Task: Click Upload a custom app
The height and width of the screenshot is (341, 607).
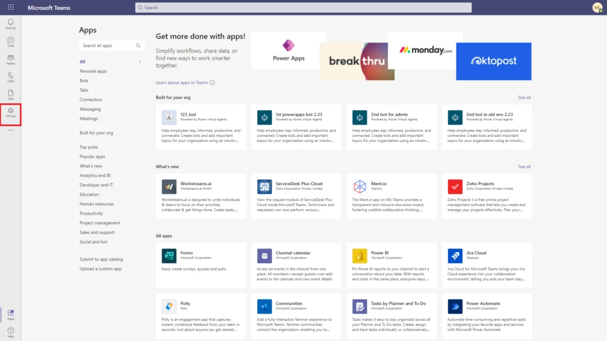Action: pyautogui.click(x=101, y=269)
